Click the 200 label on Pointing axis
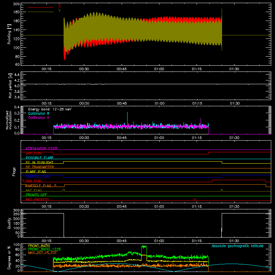This screenshot has width=275, height=275. coord(16,4)
